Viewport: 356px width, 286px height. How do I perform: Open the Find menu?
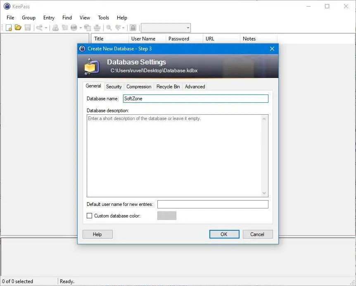tap(67, 18)
